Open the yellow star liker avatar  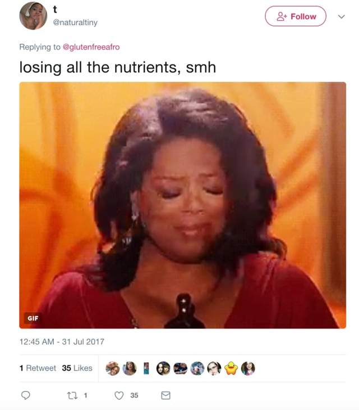231,368
